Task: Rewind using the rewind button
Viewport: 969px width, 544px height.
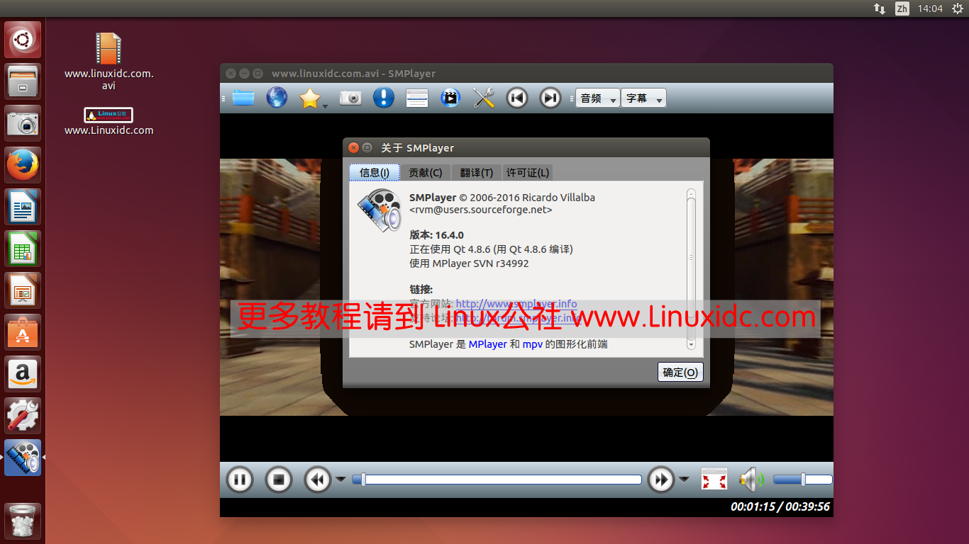Action: [318, 480]
